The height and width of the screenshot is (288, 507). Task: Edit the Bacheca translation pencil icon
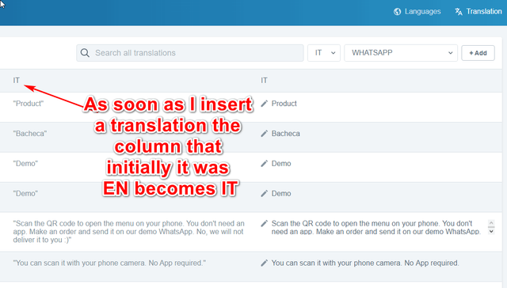pos(264,134)
